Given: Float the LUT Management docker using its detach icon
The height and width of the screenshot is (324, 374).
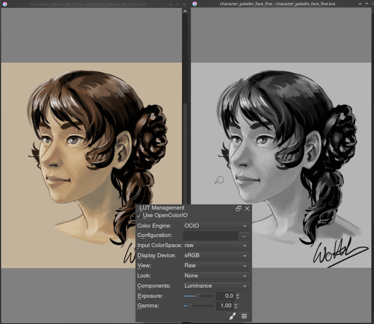Looking at the screenshot, I should pos(239,208).
